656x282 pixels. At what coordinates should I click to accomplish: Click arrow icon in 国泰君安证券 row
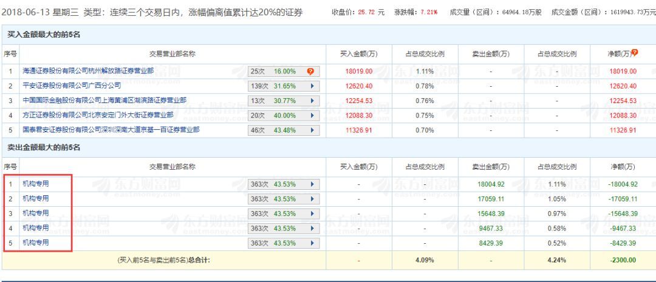point(313,130)
